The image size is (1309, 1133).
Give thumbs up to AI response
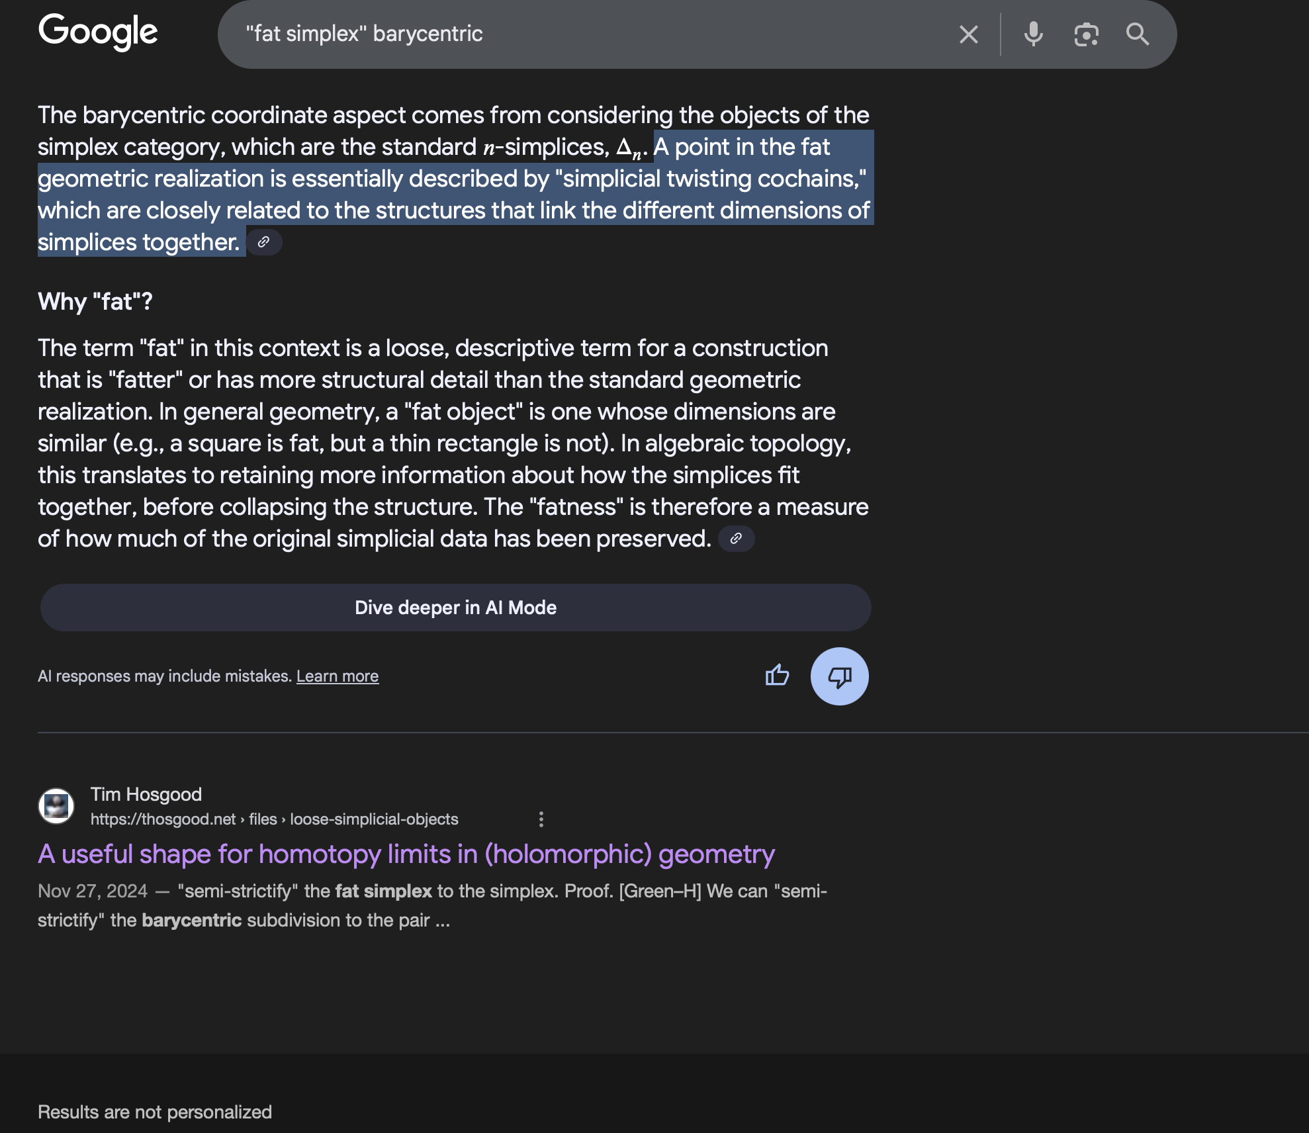tap(777, 676)
